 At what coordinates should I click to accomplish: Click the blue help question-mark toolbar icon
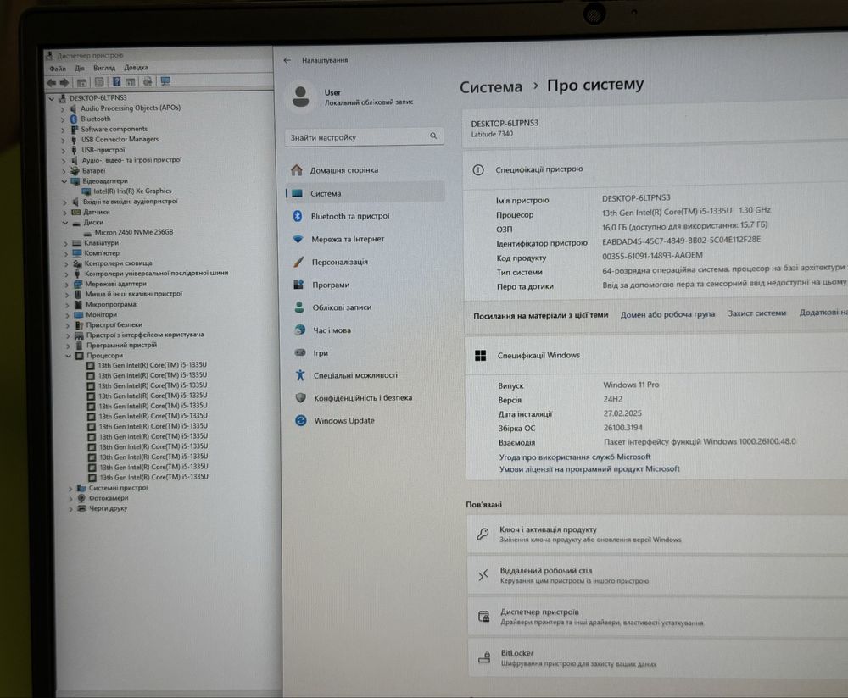click(x=116, y=82)
